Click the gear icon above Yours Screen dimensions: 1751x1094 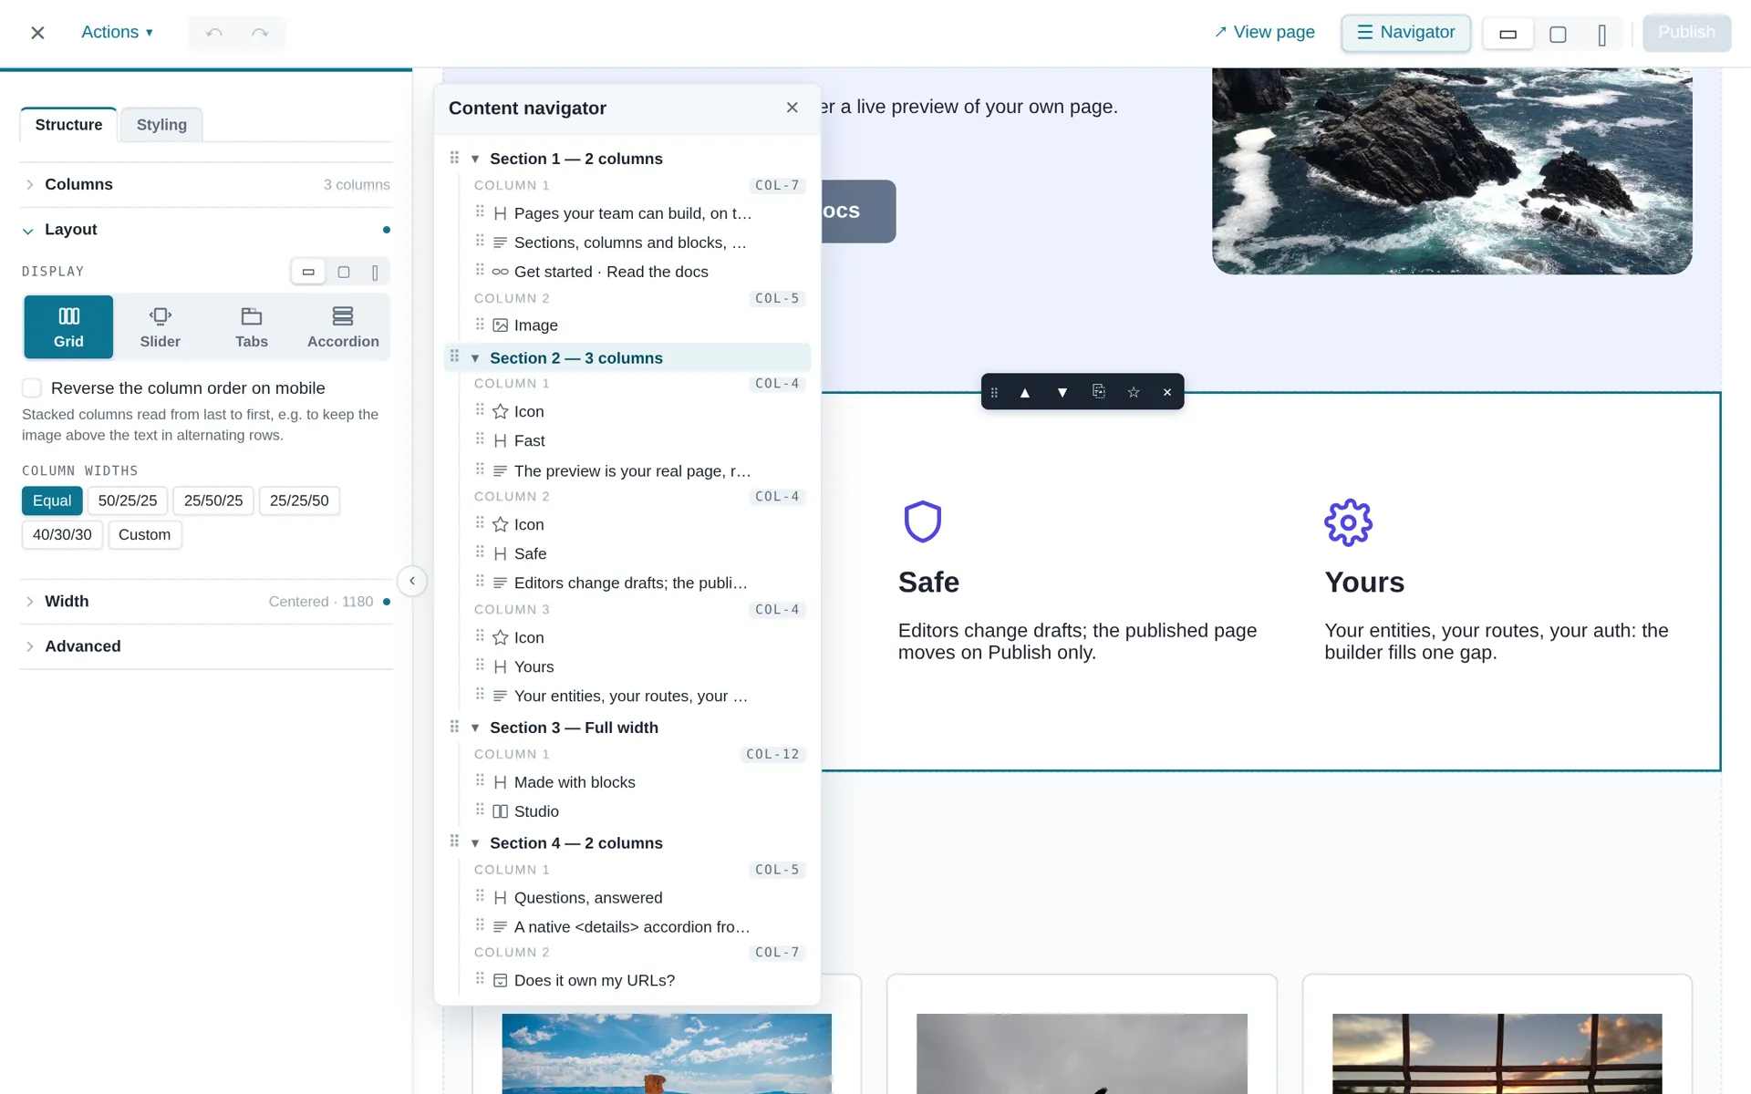coord(1348,522)
